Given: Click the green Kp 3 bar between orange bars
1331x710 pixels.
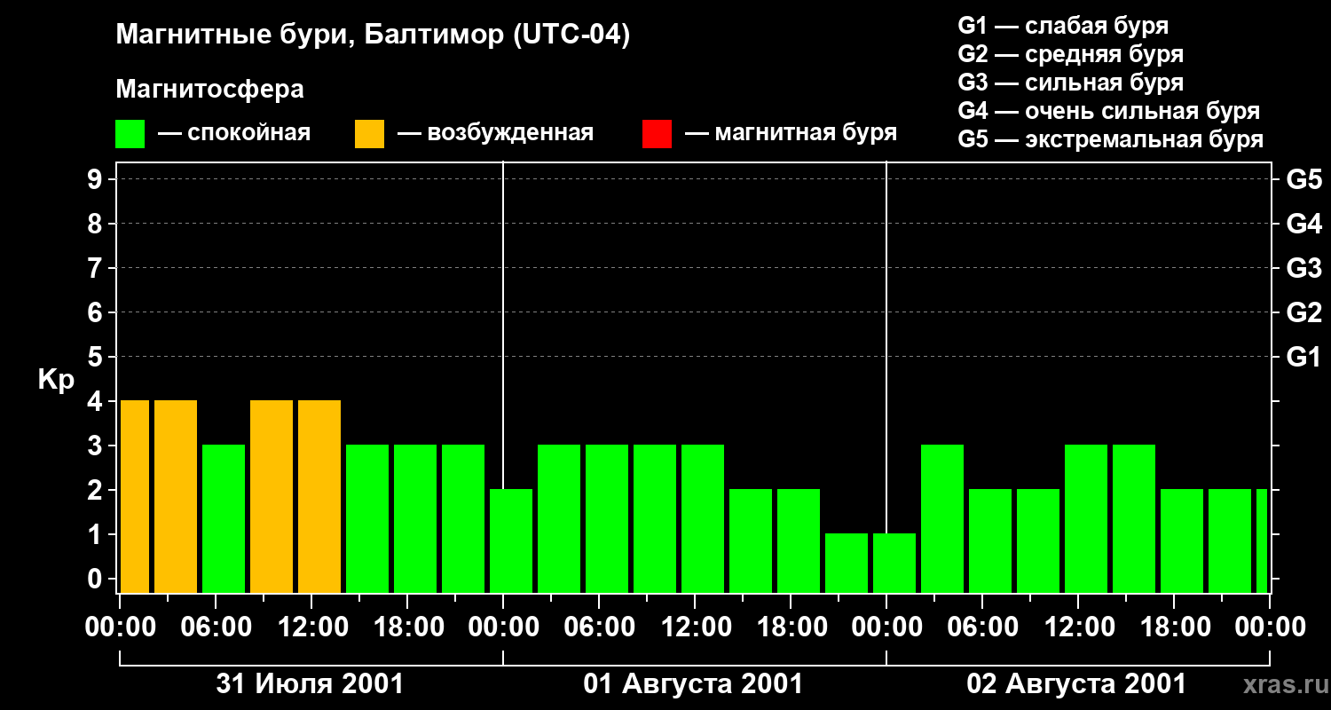Looking at the screenshot, I should click(x=224, y=518).
